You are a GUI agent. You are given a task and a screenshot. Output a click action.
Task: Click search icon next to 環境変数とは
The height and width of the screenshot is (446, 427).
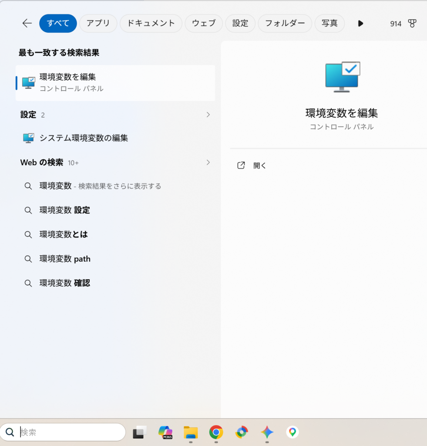[x=28, y=235]
